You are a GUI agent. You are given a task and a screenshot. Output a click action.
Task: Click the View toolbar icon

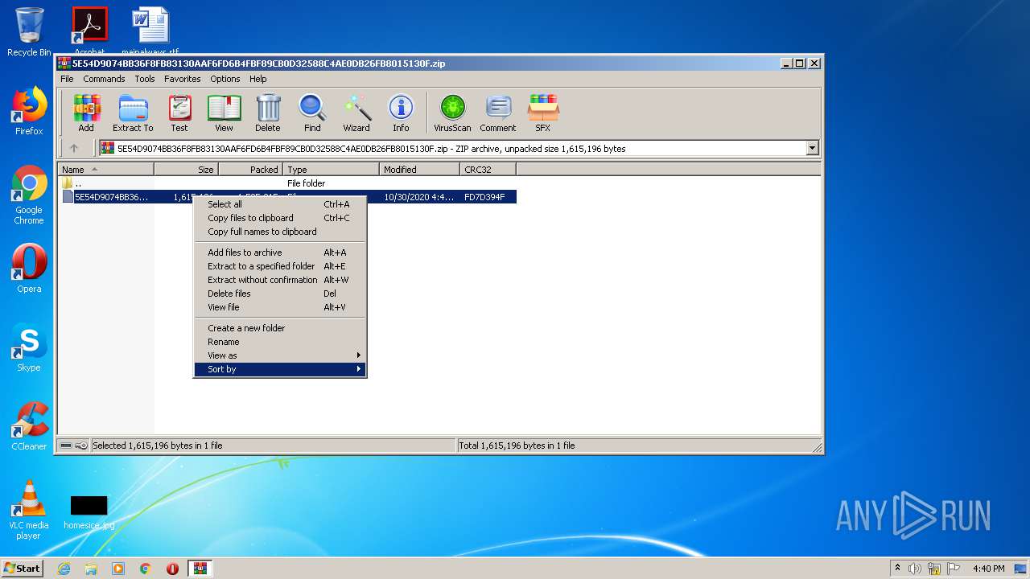[x=224, y=113]
